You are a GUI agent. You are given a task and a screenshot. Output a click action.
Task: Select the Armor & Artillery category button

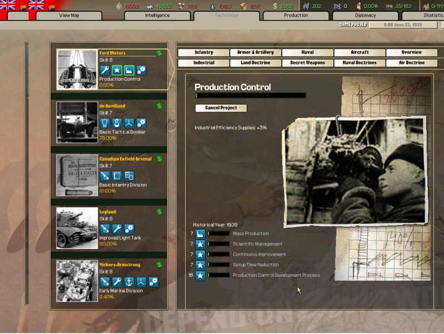[x=256, y=52]
